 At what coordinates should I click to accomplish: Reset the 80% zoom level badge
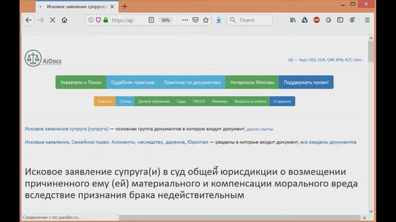point(166,20)
